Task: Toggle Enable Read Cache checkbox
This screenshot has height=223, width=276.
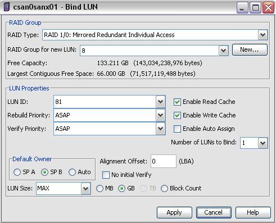Action: tap(177, 102)
